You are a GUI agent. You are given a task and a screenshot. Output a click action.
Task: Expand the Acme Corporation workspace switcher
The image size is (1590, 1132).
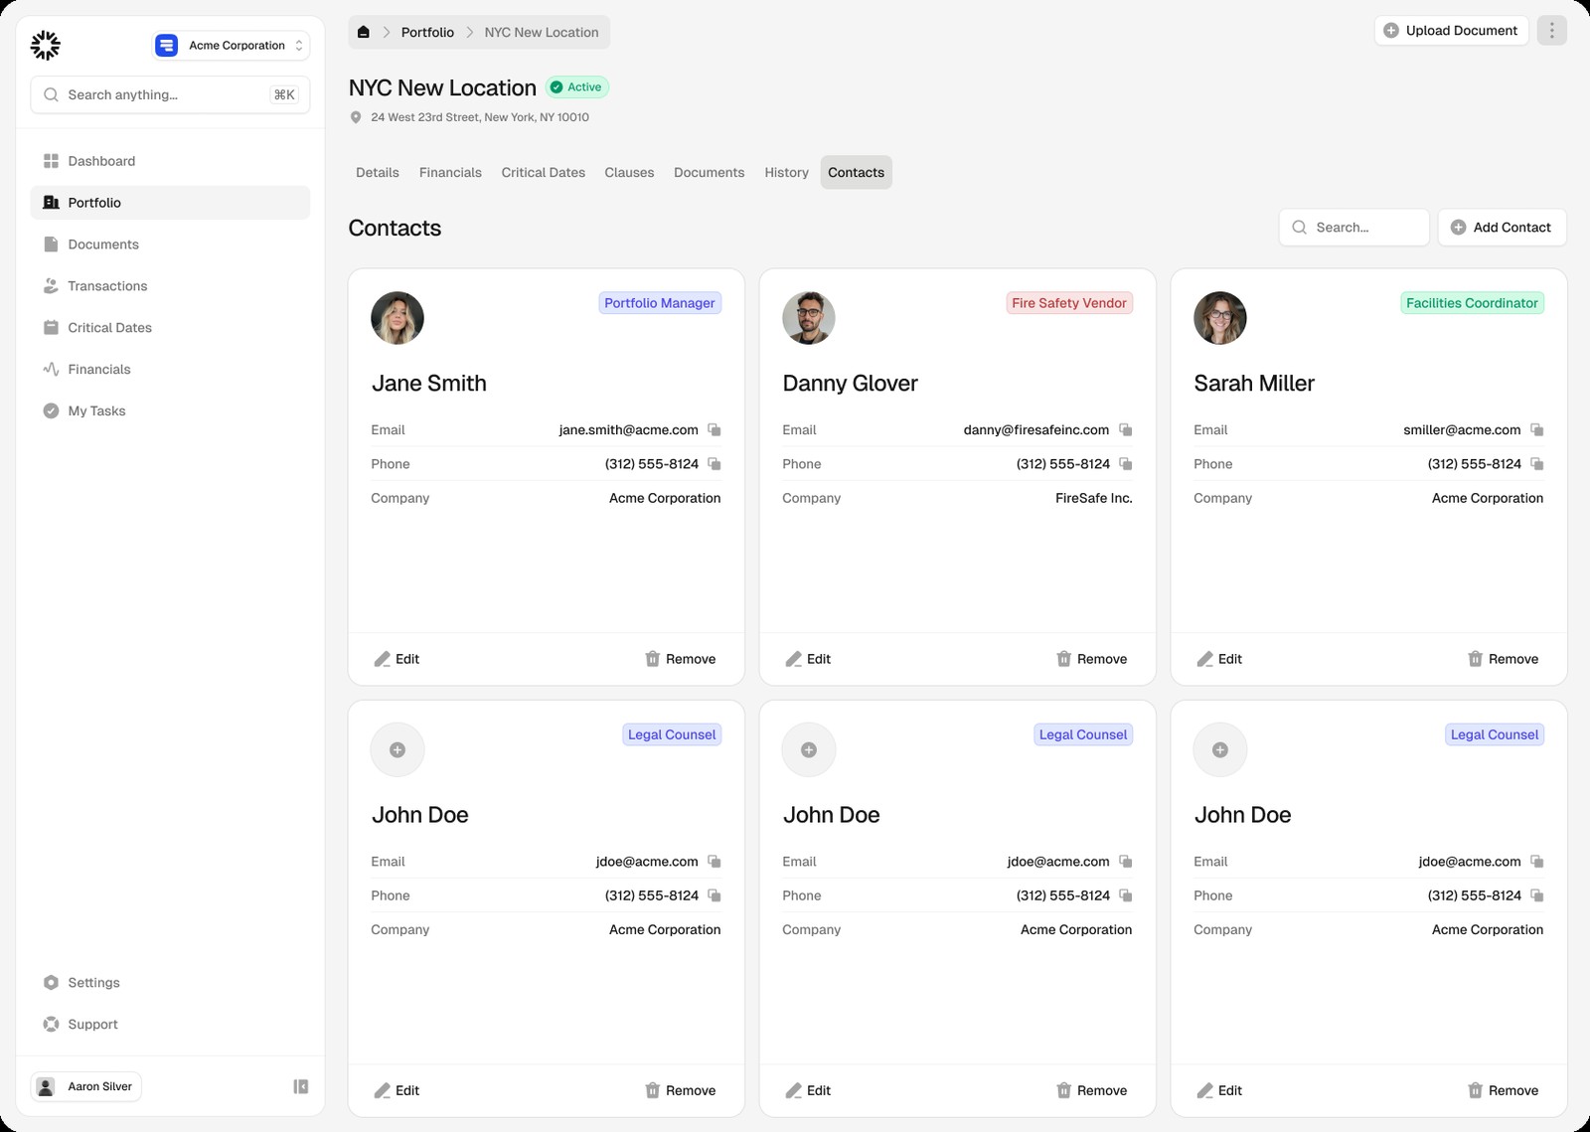point(231,46)
